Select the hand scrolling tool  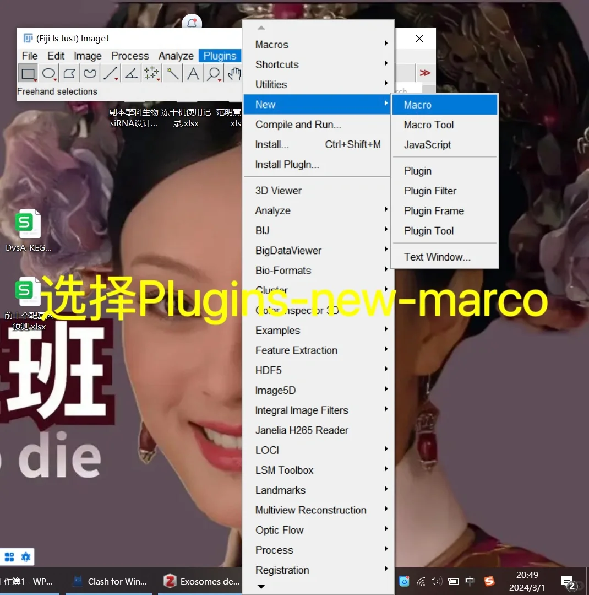pyautogui.click(x=233, y=73)
